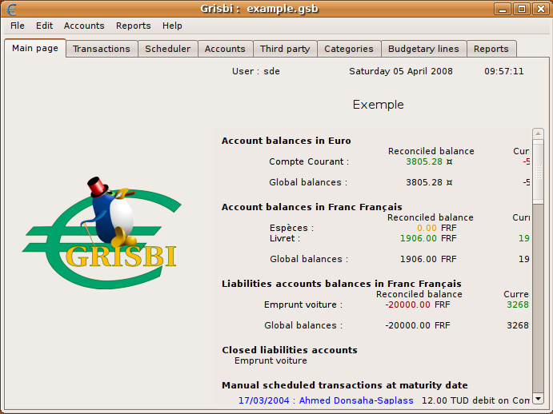The image size is (553, 414).
Task: Click the clock time 09:57:11
Action: click(x=503, y=71)
